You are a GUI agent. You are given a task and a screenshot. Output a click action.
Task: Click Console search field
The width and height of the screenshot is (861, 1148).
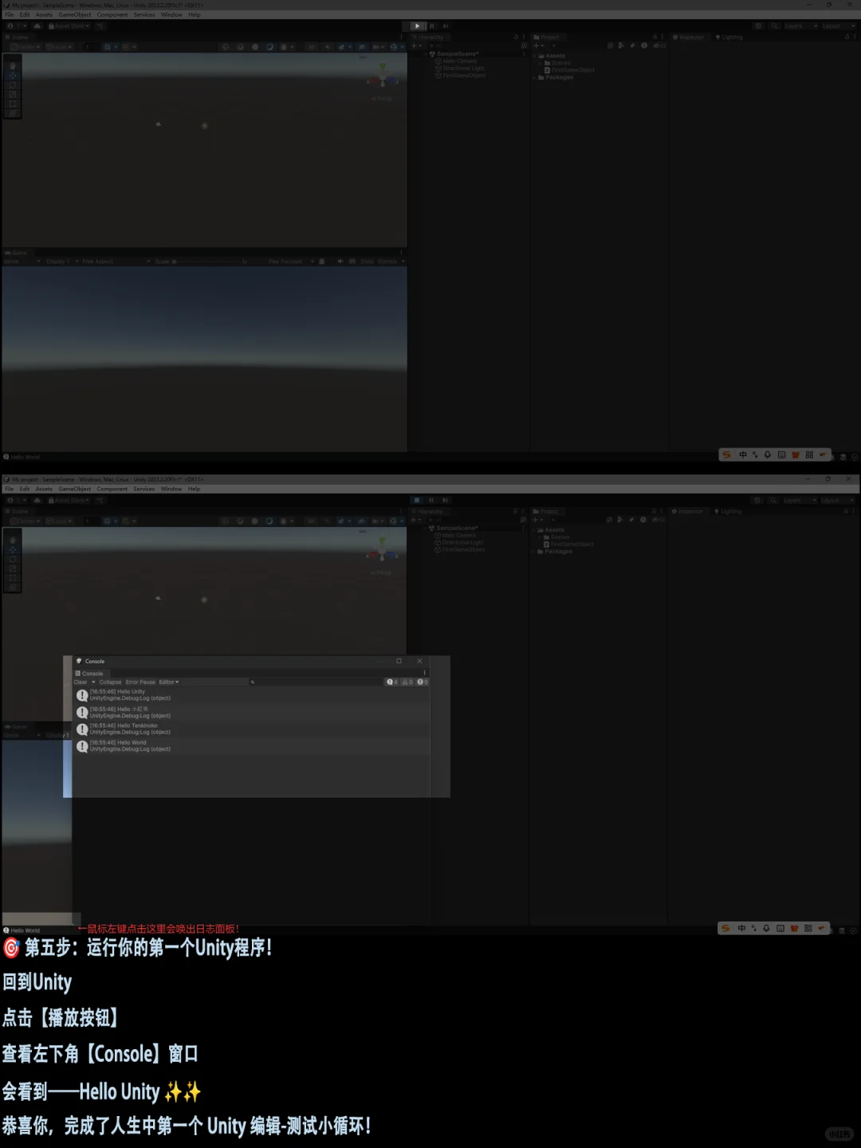(x=316, y=682)
